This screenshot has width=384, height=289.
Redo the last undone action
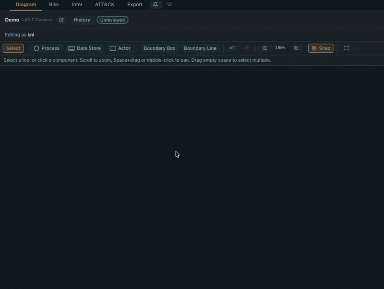pyautogui.click(x=246, y=48)
